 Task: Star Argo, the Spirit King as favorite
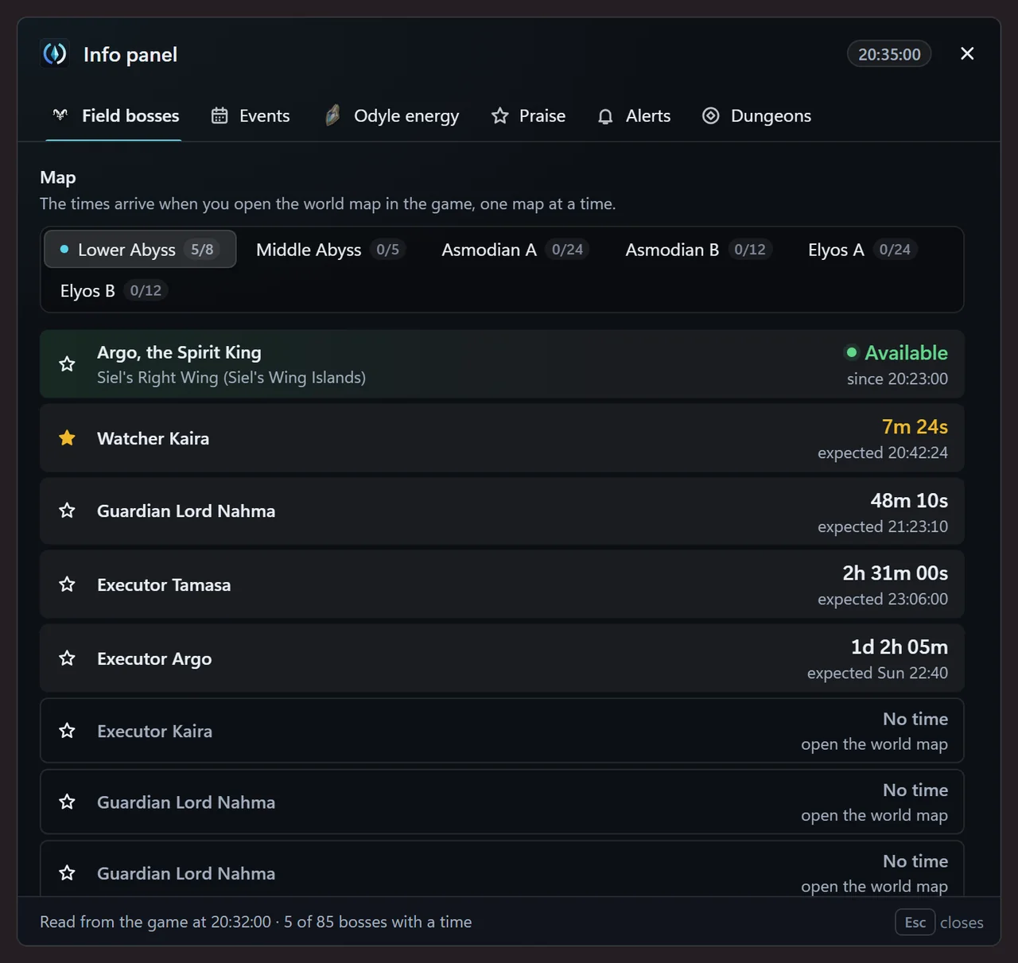click(x=67, y=364)
